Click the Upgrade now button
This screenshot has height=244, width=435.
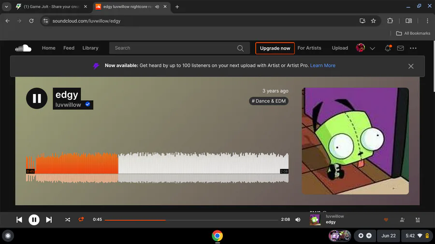275,48
